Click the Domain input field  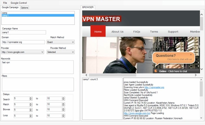point(23,42)
